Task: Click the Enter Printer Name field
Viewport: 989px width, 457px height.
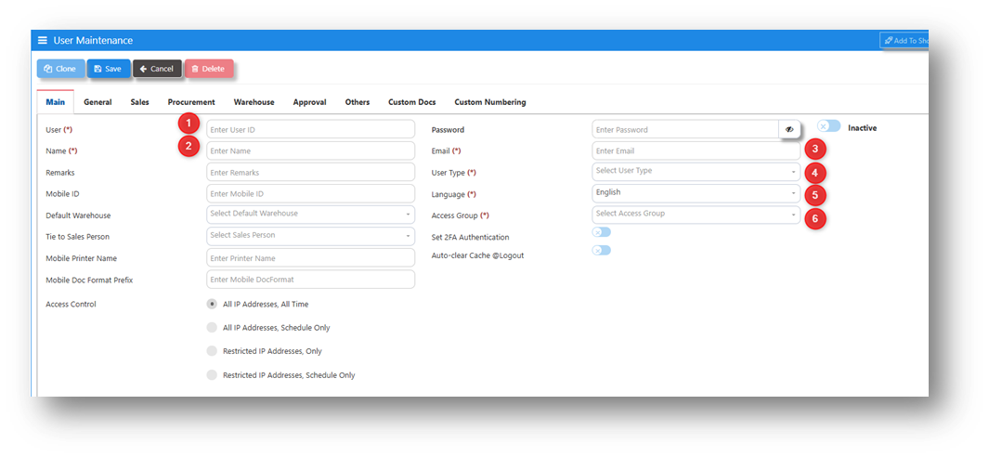Action: click(310, 257)
